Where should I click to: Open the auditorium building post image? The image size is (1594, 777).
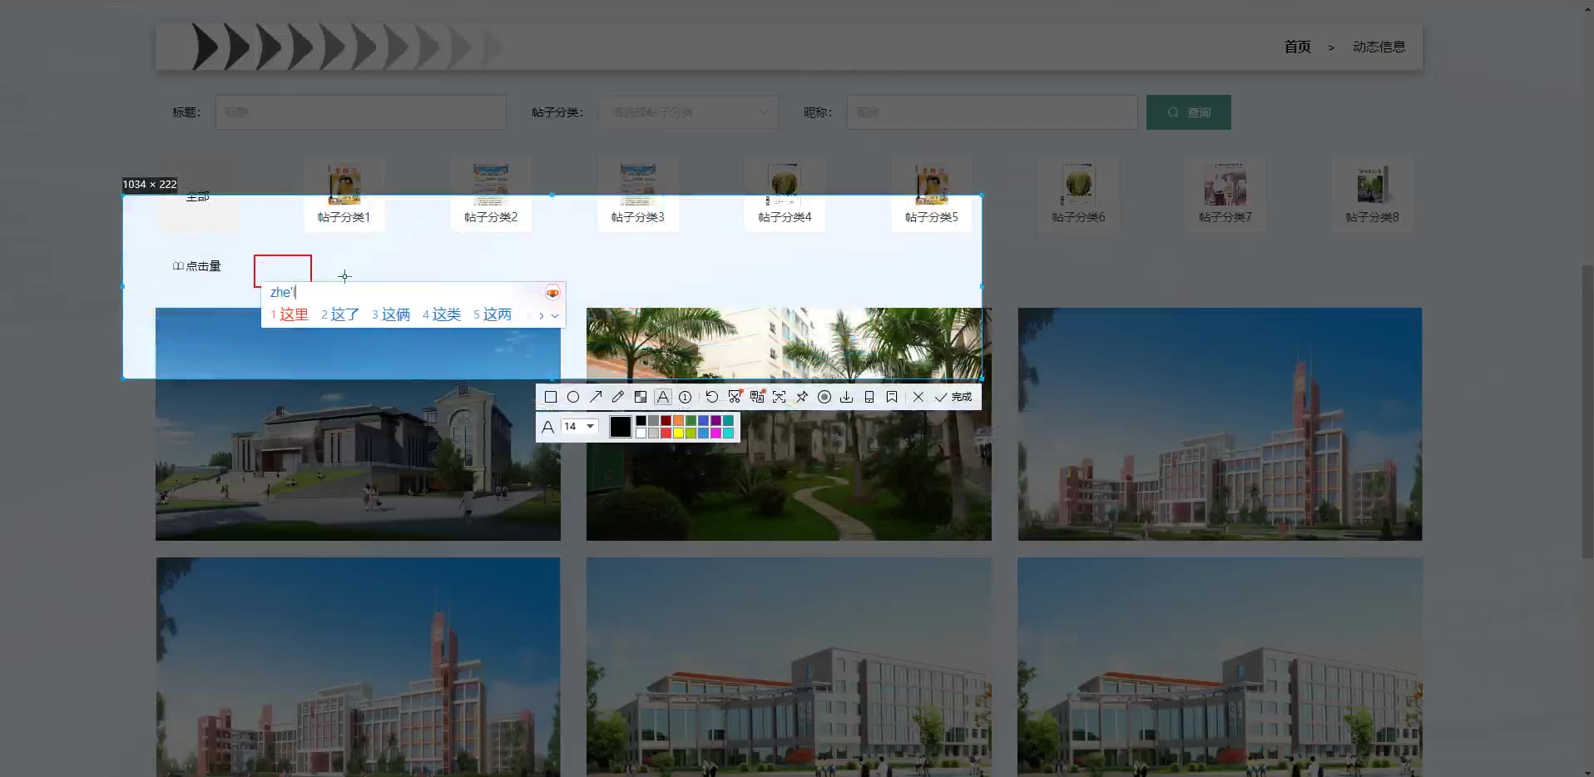358,424
